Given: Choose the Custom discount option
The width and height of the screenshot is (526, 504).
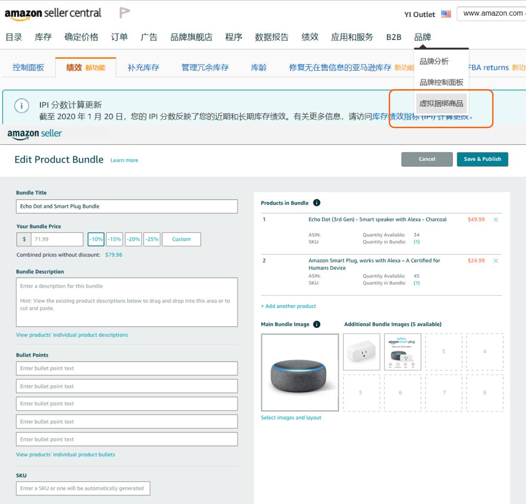Looking at the screenshot, I should point(181,239).
